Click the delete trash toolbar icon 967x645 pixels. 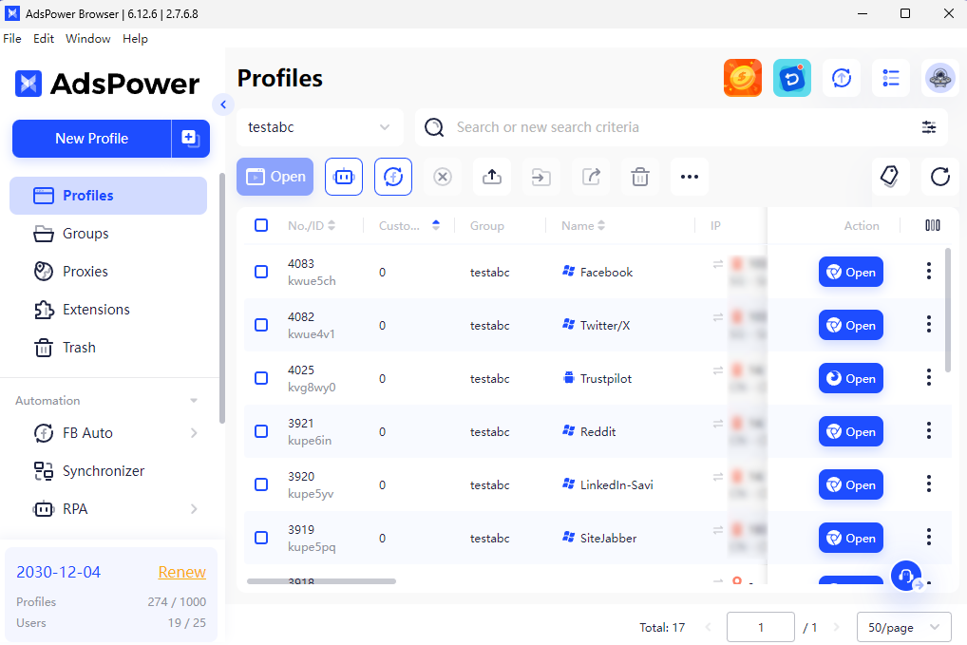639,177
